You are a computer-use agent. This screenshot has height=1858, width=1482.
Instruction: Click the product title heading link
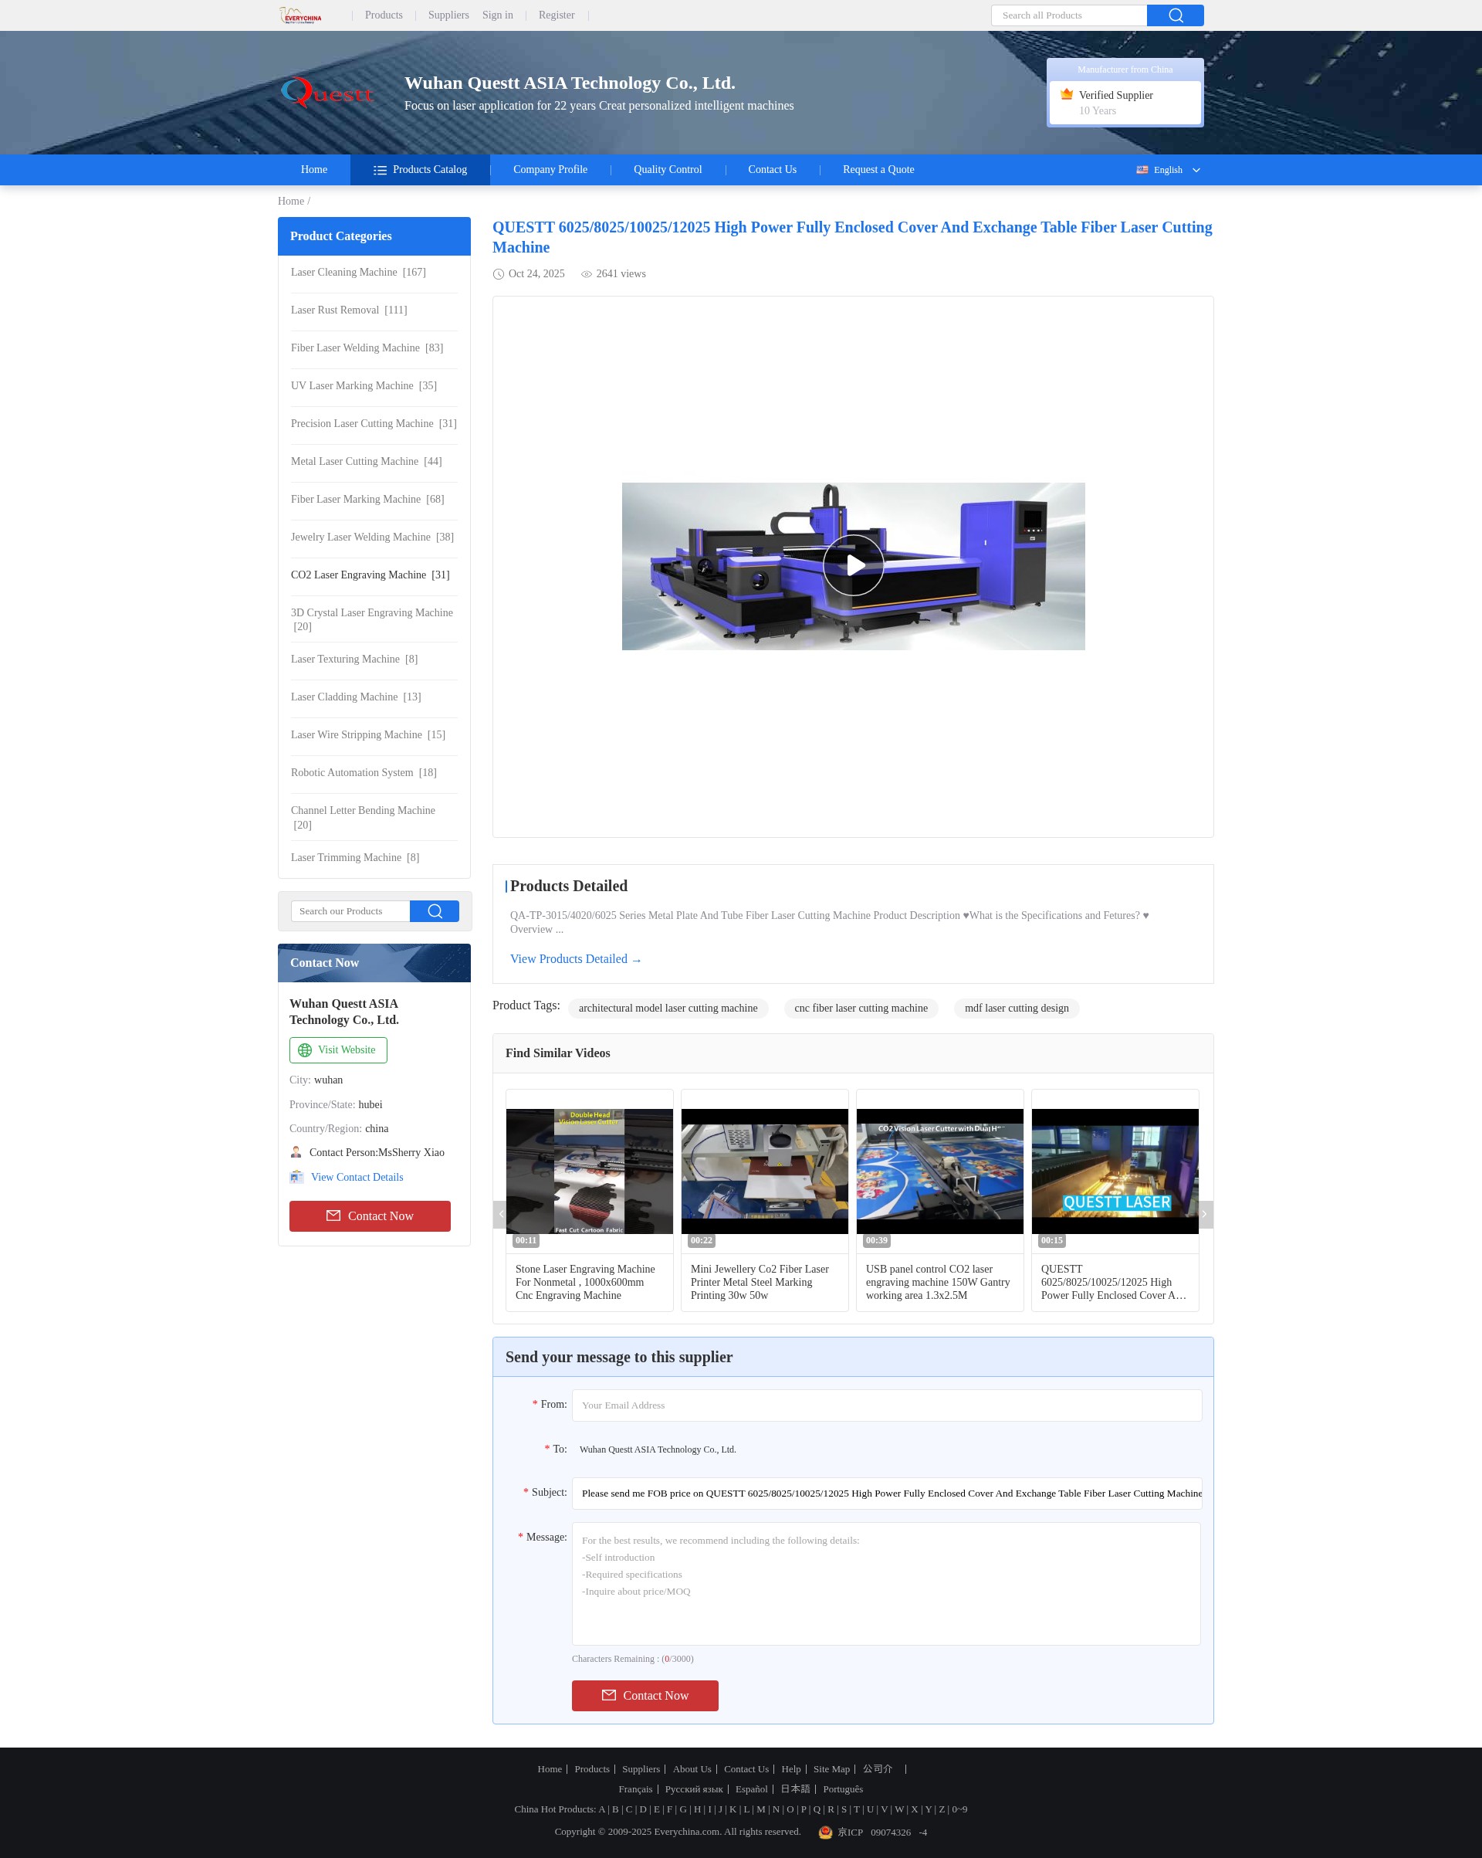coord(852,237)
